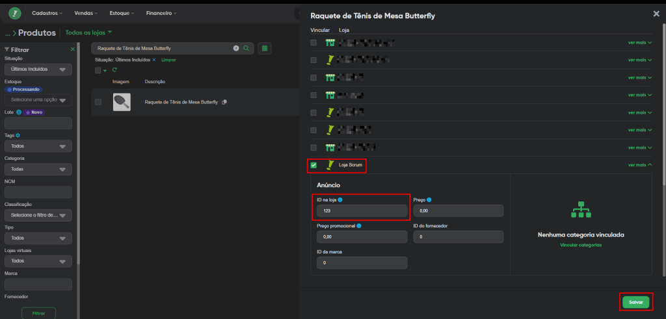This screenshot has height=319, width=666.
Task: Uncheck the Loja Scrum checkbox
Action: click(x=313, y=165)
